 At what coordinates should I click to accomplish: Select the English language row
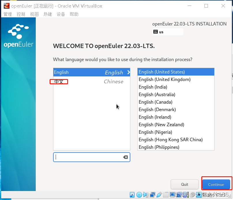[x=92, y=72]
